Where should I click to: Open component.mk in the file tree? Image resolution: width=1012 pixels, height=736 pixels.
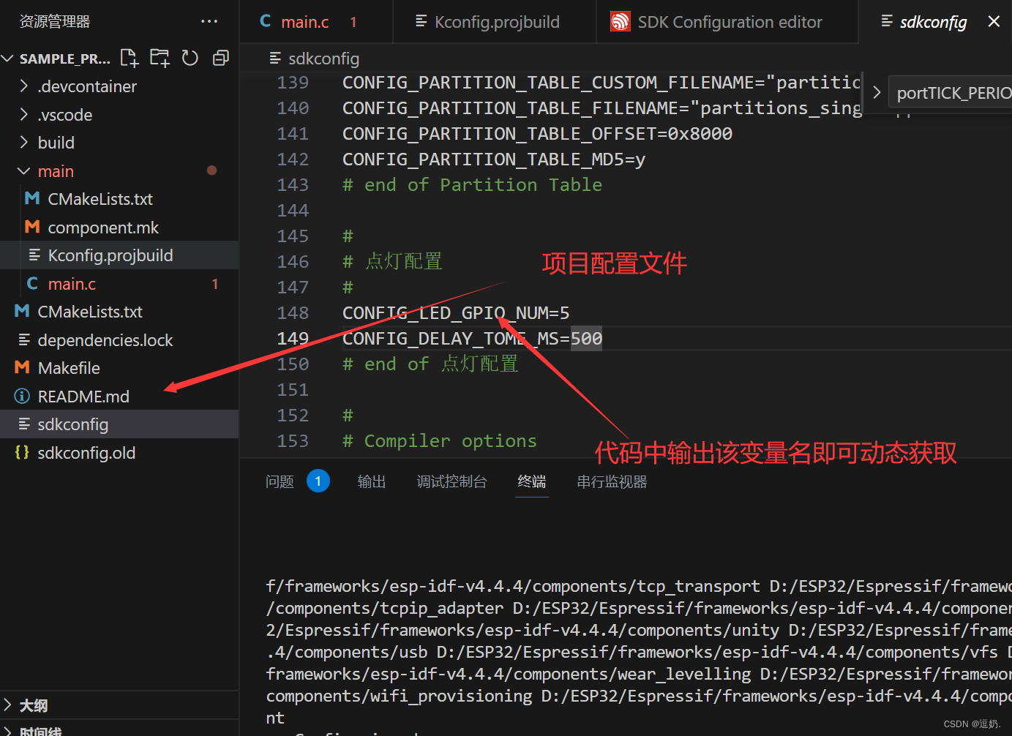(119, 227)
